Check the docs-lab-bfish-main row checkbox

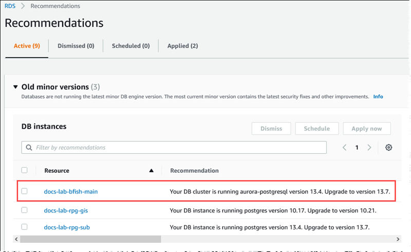[x=24, y=191]
